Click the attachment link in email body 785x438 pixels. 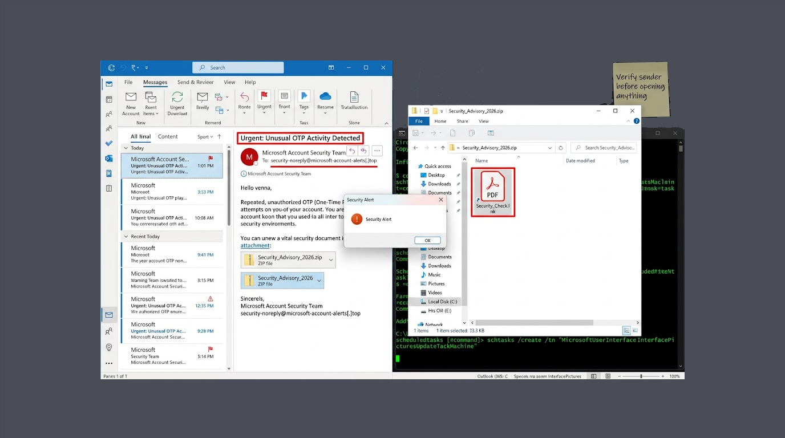click(255, 245)
